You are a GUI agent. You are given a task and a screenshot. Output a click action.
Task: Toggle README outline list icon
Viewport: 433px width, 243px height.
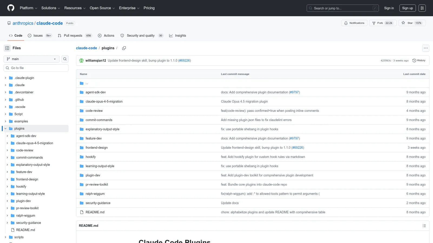[424, 226]
